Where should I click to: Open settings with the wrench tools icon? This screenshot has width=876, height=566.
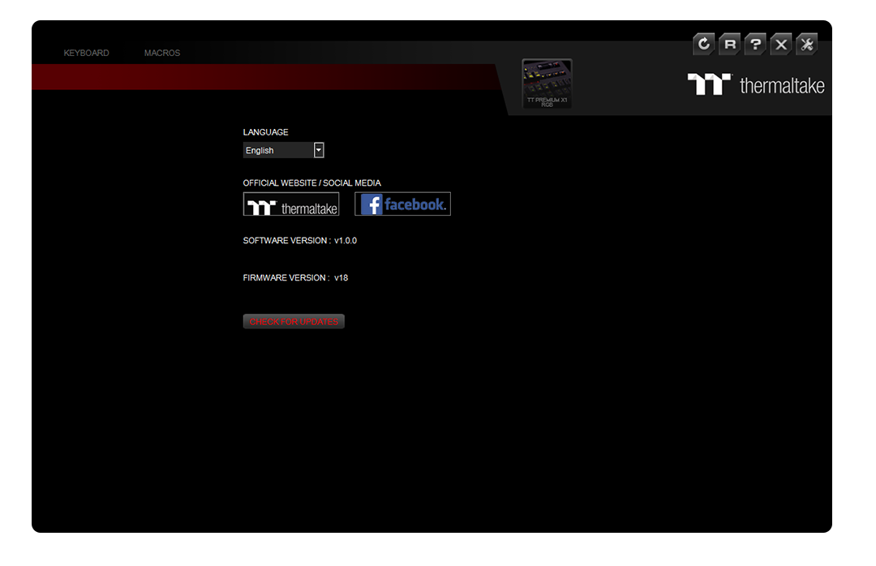click(x=806, y=44)
